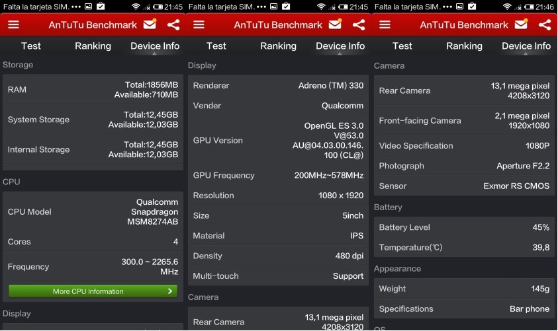The image size is (558, 331).
Task: Select Ranking tab on screen showing Renderer
Action: (278, 46)
